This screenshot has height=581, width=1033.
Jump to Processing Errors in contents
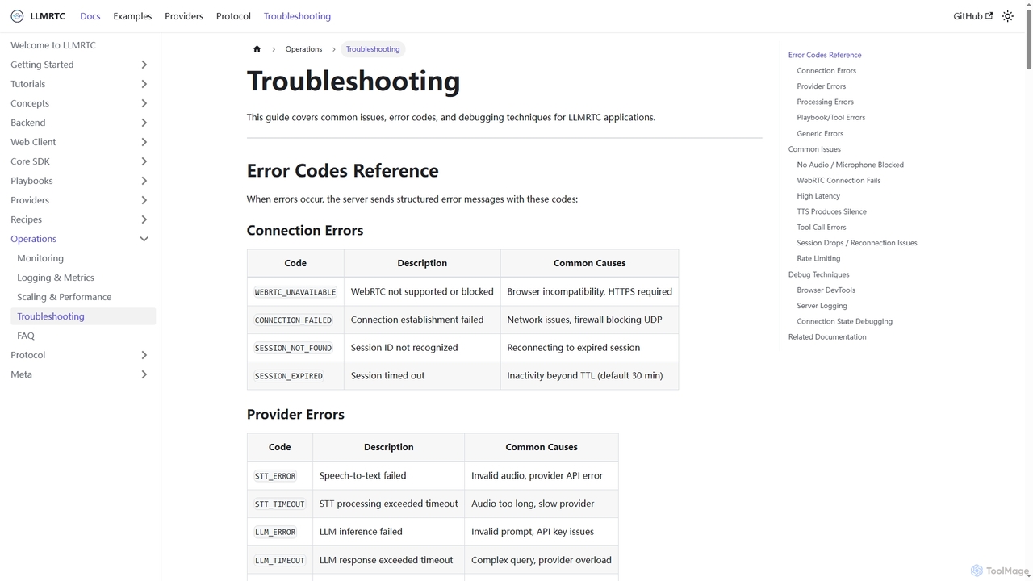coord(825,102)
